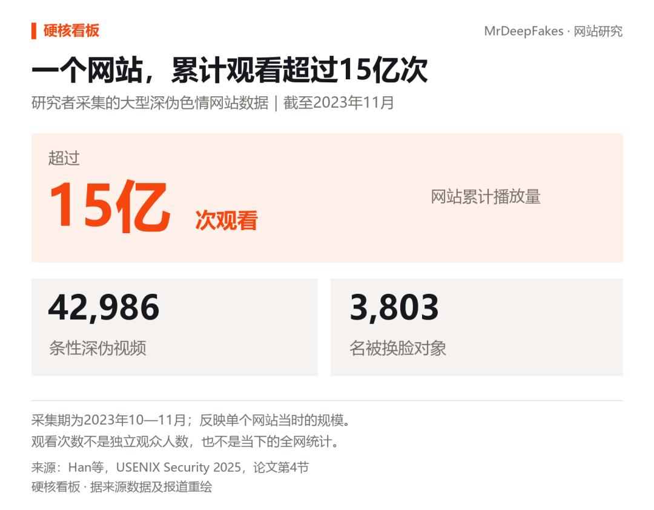
Task: Click the 3,803 statistic number
Action: (x=394, y=308)
